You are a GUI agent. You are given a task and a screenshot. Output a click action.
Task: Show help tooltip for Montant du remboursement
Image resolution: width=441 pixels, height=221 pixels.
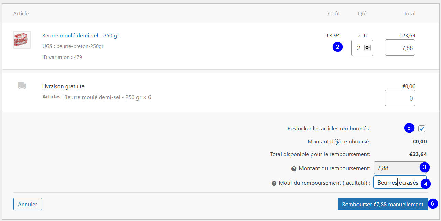(x=294, y=169)
